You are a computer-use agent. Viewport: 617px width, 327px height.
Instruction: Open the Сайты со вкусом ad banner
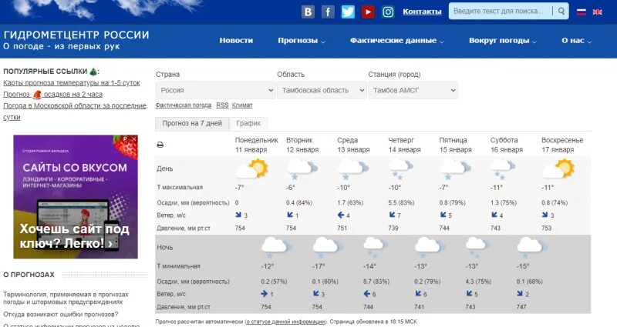point(76,197)
